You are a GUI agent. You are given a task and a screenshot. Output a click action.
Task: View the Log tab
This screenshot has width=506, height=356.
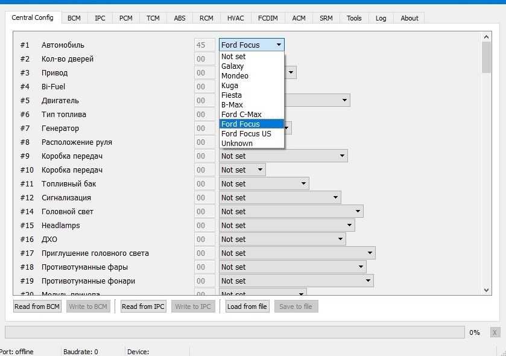(381, 18)
